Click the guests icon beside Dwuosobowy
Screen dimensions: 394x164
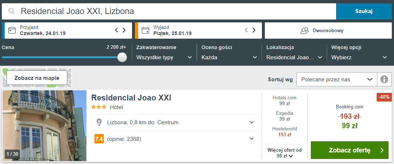point(305,31)
